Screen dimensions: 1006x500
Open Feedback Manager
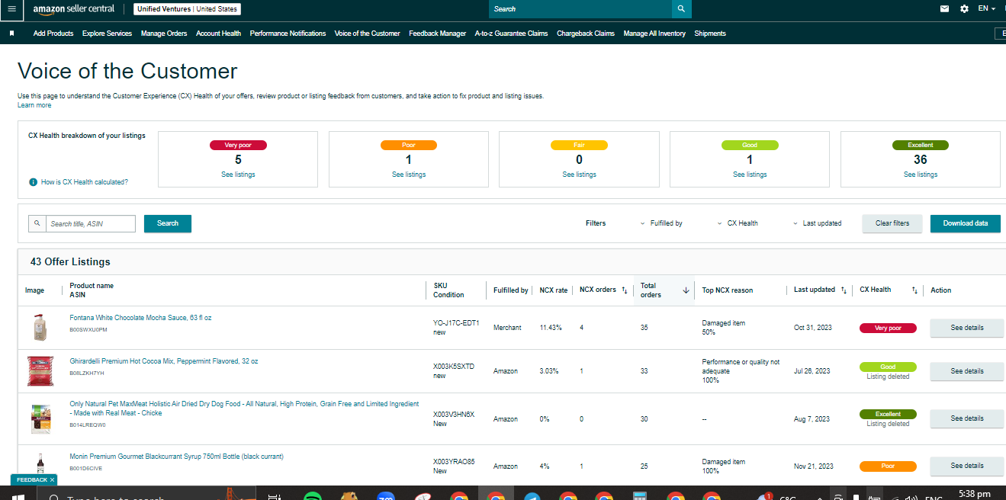click(437, 34)
